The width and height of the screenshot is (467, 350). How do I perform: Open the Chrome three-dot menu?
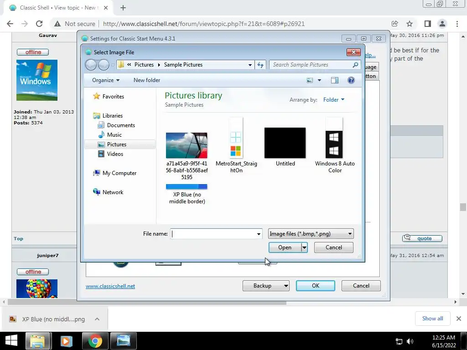(457, 24)
